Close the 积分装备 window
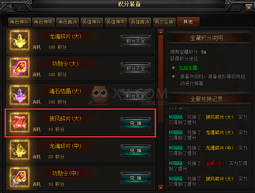This screenshot has width=255, height=193. pyautogui.click(x=249, y=8)
